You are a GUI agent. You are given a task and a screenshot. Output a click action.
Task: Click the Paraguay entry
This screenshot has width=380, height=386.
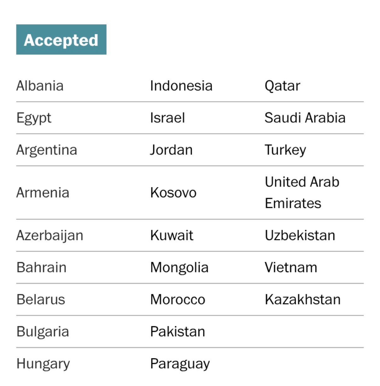point(180,364)
